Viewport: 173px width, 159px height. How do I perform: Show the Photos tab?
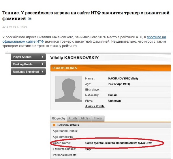(98, 118)
